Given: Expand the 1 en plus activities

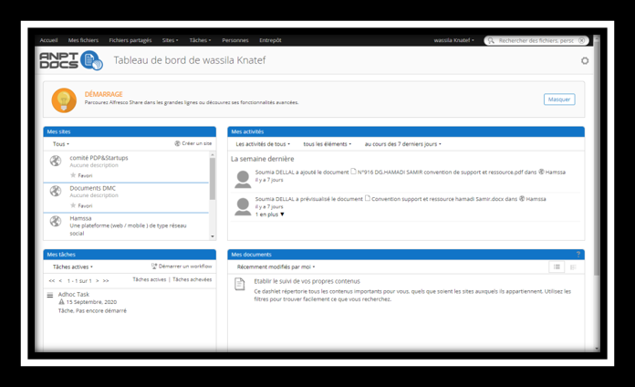Looking at the screenshot, I should pyautogui.click(x=270, y=214).
